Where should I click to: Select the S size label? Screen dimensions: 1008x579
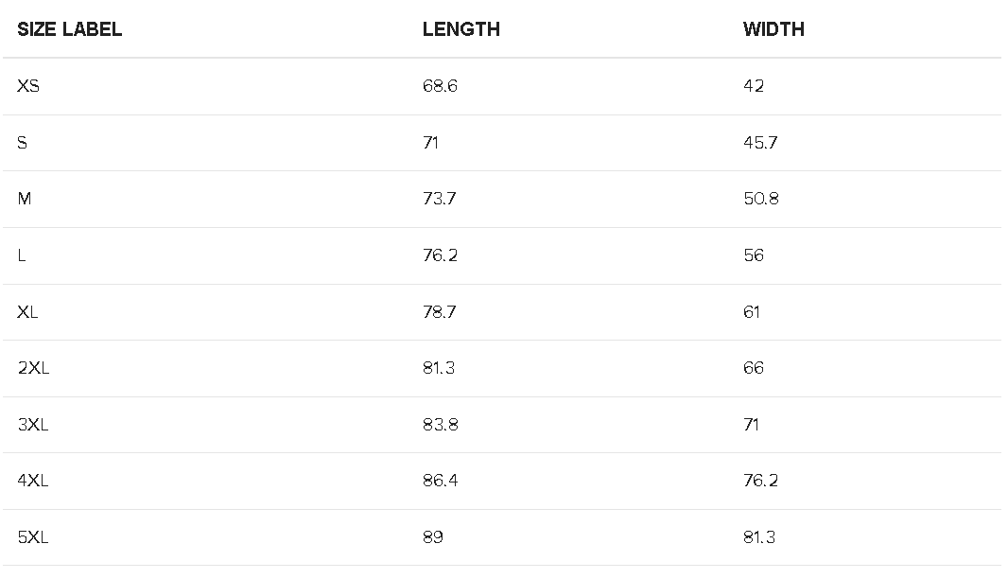pyautogui.click(x=23, y=143)
